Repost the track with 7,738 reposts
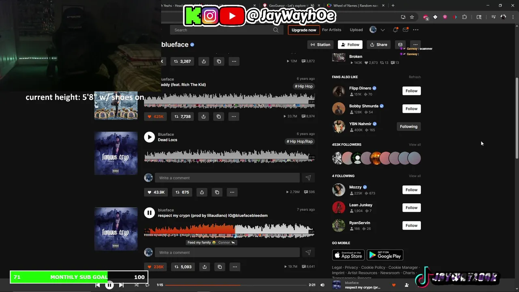The width and height of the screenshot is (519, 292). (182, 116)
